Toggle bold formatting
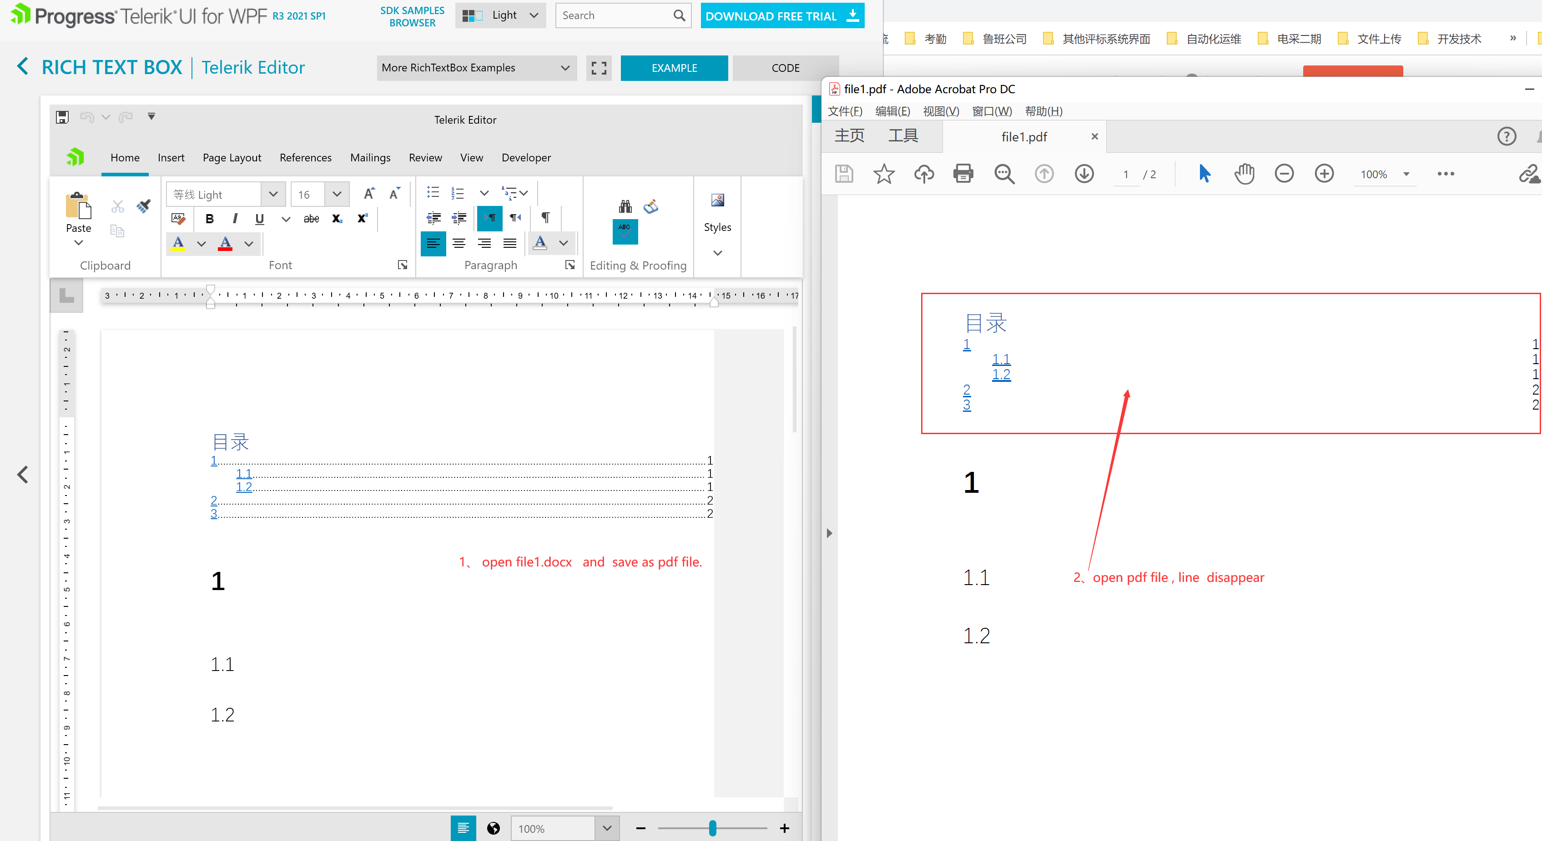Image resolution: width=1542 pixels, height=841 pixels. pos(210,219)
